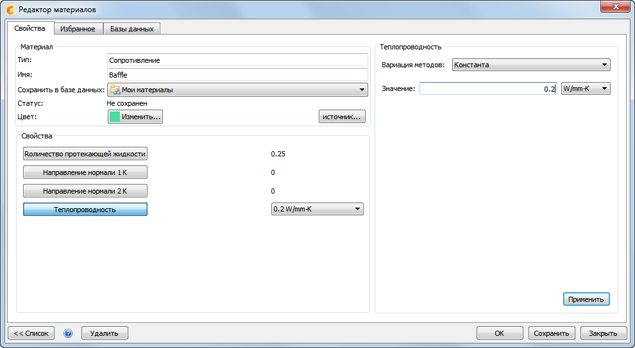This screenshot has width=635, height=348.
Task: Click the источник... button
Action: (342, 117)
